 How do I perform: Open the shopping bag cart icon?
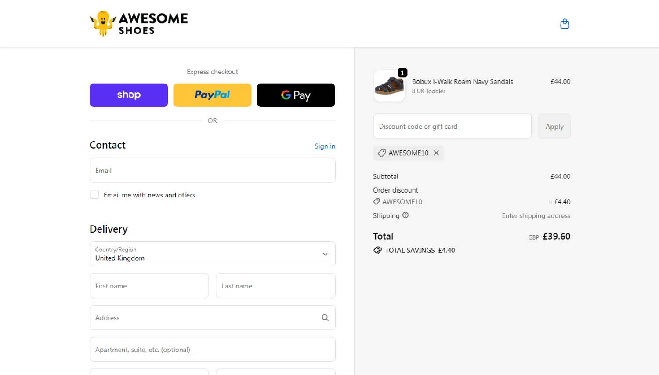point(565,24)
